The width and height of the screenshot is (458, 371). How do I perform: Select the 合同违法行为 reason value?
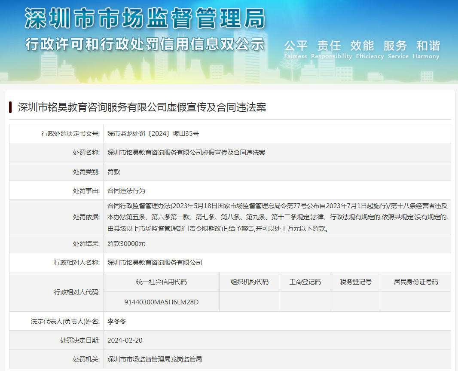click(x=126, y=190)
